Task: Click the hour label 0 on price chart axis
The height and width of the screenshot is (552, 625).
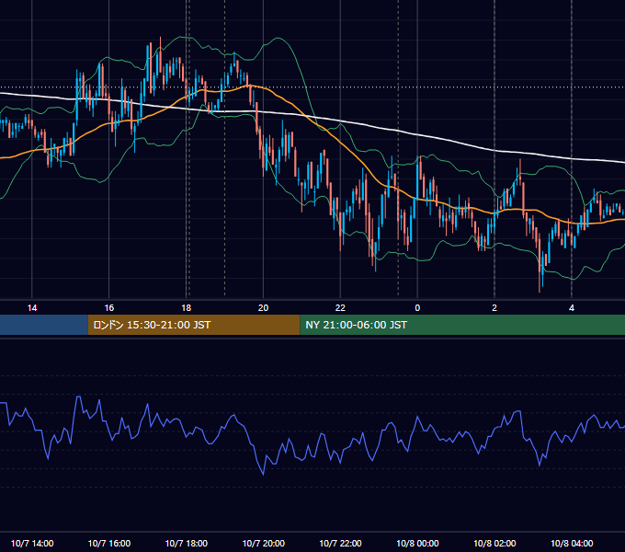Action: coord(417,308)
